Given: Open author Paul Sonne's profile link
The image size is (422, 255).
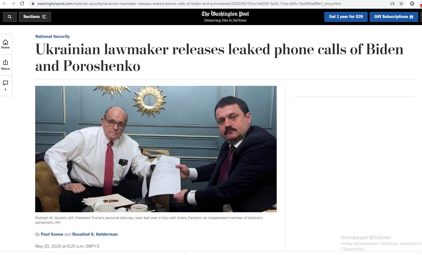Looking at the screenshot, I should tap(52, 234).
